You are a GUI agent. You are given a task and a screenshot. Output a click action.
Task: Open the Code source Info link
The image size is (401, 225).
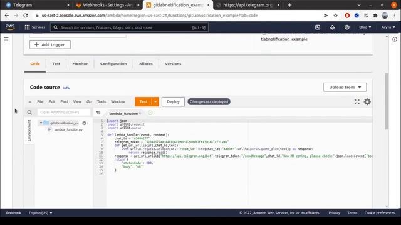click(x=66, y=88)
